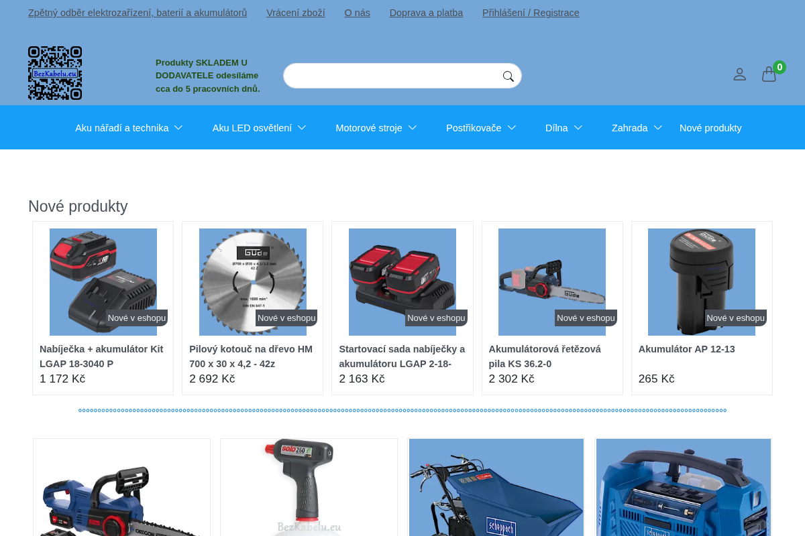Open the Doprava a platba link

click(x=427, y=13)
